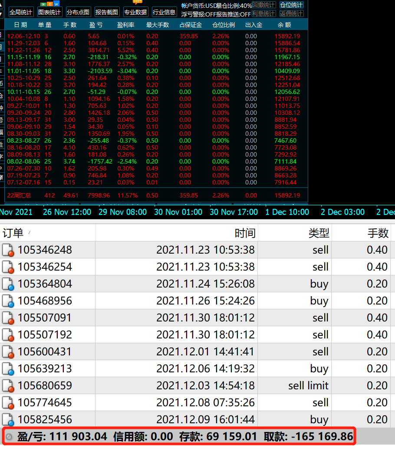Select the 利息统计 interest statistics tab
Image resolution: width=395 pixels, height=455 pixels.
(263, 13)
